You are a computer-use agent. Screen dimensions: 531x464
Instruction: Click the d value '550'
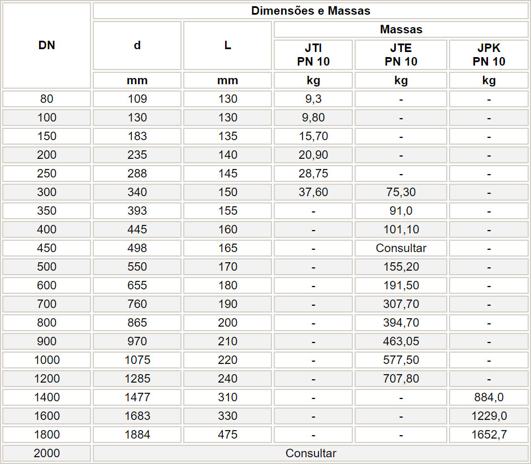point(137,266)
